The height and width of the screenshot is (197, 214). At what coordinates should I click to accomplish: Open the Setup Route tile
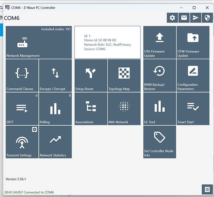91,76
